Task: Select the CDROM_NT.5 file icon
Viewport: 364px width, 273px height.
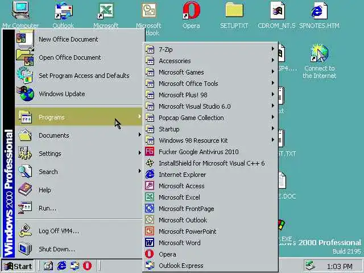Action: [x=277, y=10]
